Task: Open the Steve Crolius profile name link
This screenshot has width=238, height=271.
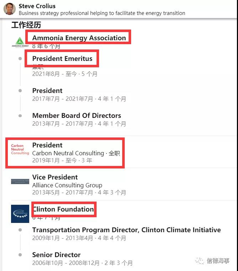Action: (37, 6)
